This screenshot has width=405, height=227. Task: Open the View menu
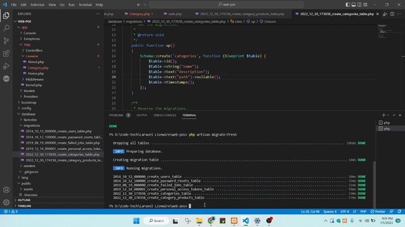[x=52, y=4]
